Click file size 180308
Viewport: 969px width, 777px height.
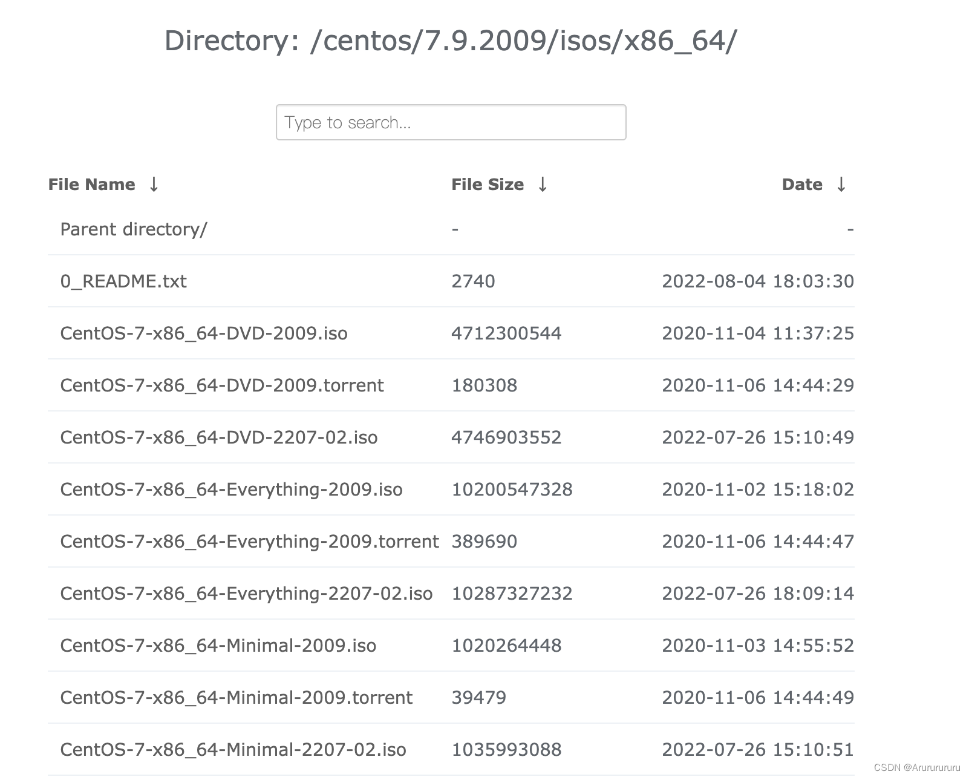(x=484, y=385)
